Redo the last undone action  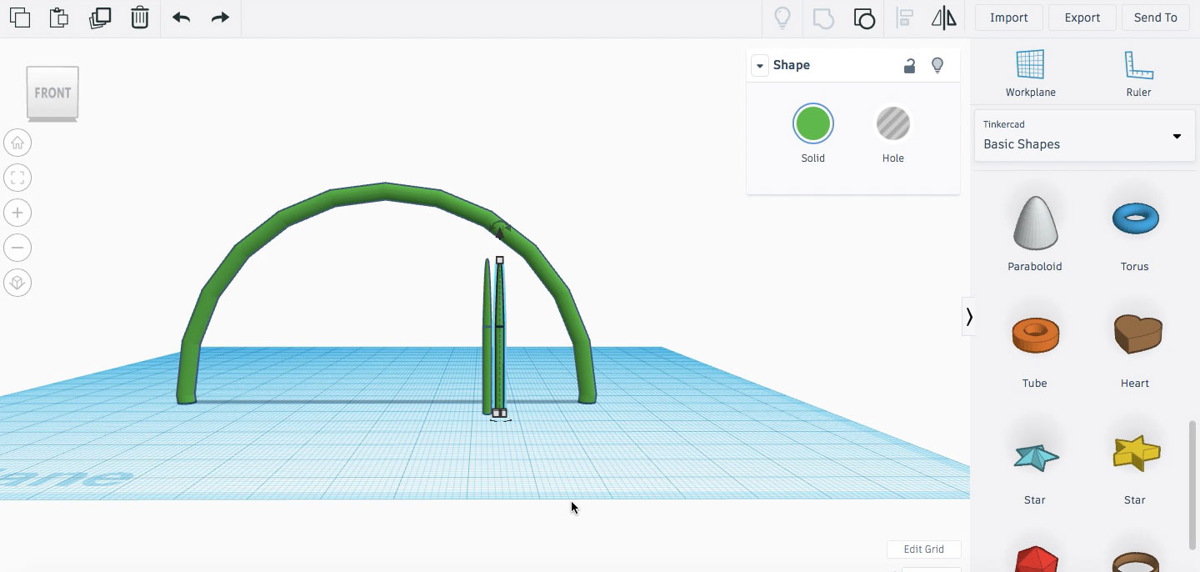click(x=220, y=18)
